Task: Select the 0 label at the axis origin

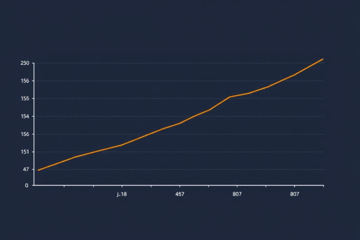Action: tap(26, 185)
